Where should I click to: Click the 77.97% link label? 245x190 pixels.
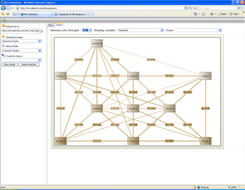pyautogui.click(x=169, y=76)
